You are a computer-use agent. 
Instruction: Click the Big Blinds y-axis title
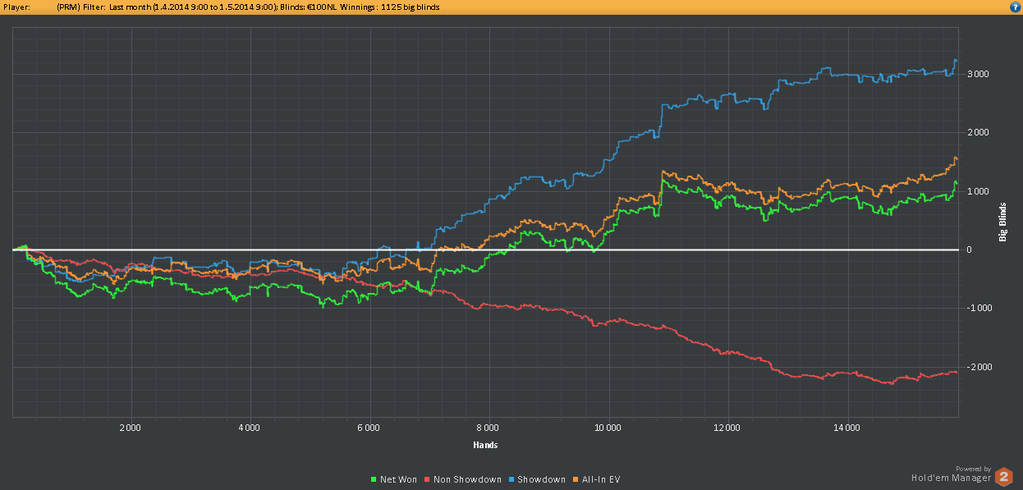[x=1002, y=222]
